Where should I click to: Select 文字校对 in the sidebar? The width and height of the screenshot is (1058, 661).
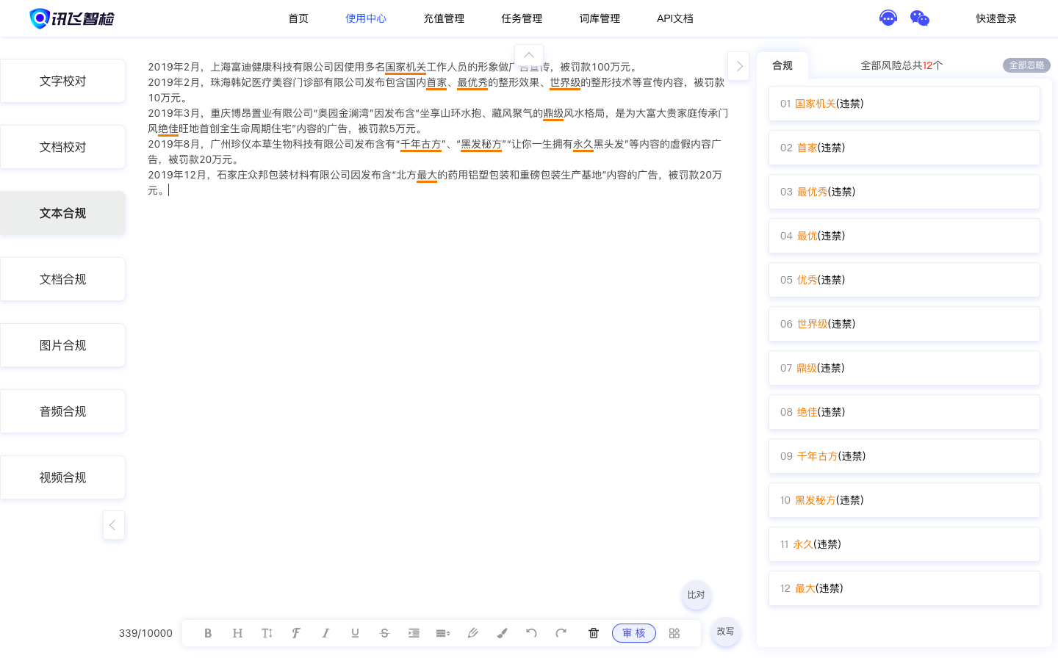62,81
